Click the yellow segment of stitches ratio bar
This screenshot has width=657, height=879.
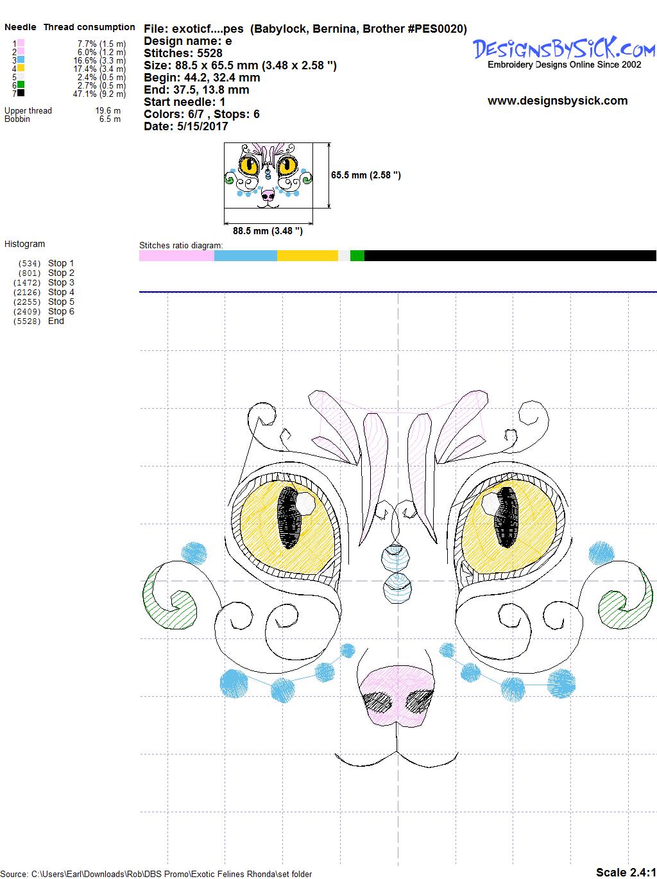coord(307,256)
